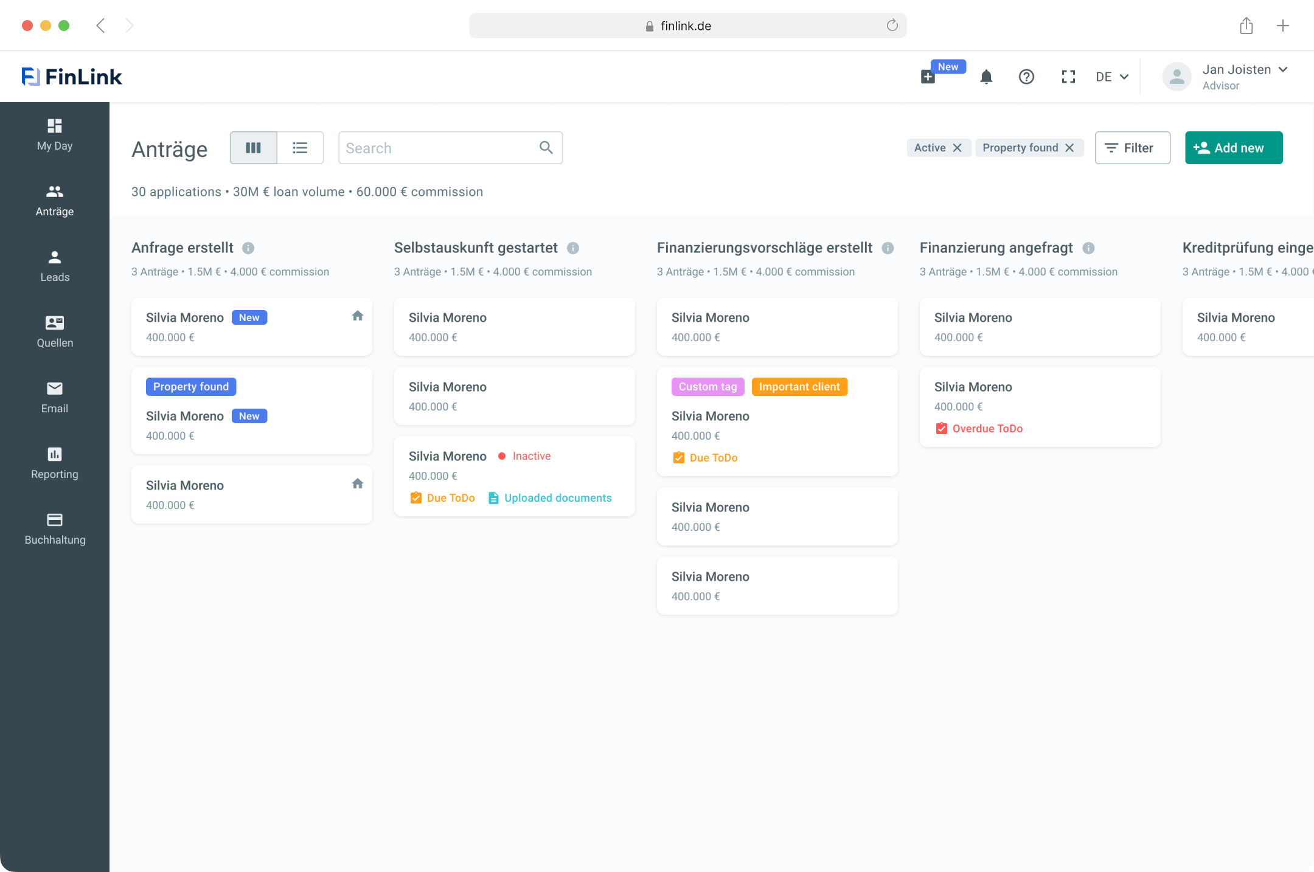Click the quick-add plus icon labeled New
The height and width of the screenshot is (872, 1314).
[928, 77]
